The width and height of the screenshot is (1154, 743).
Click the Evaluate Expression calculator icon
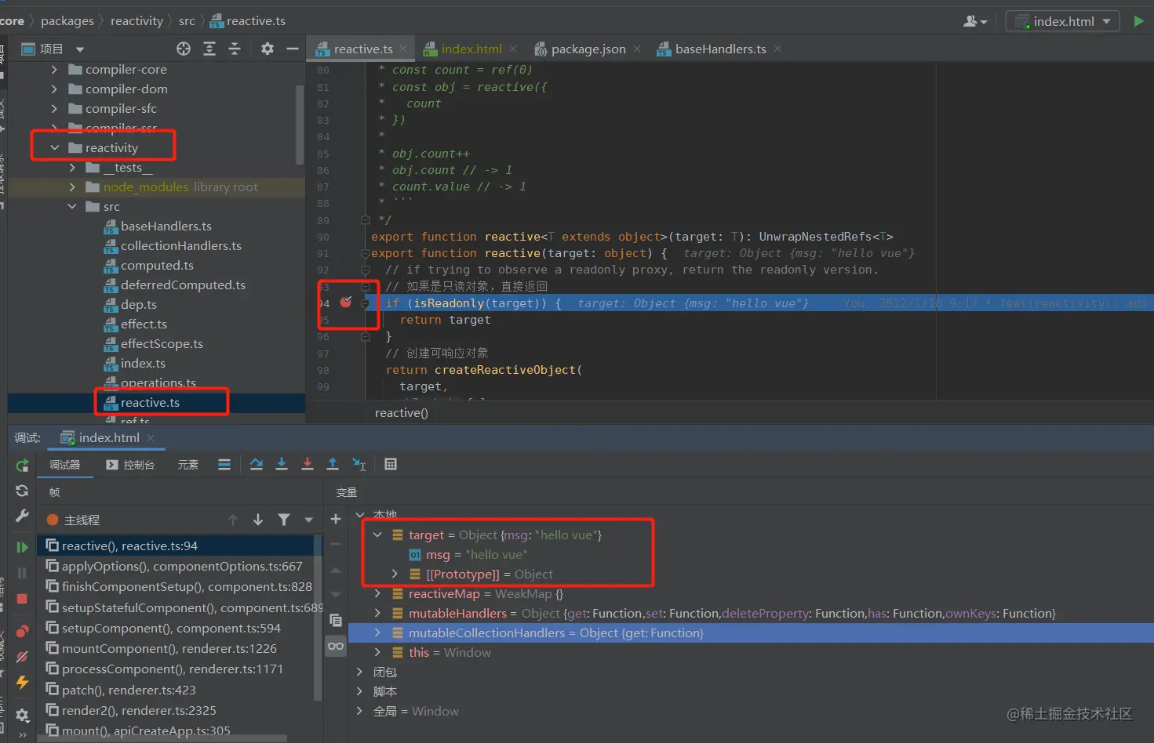(391, 465)
